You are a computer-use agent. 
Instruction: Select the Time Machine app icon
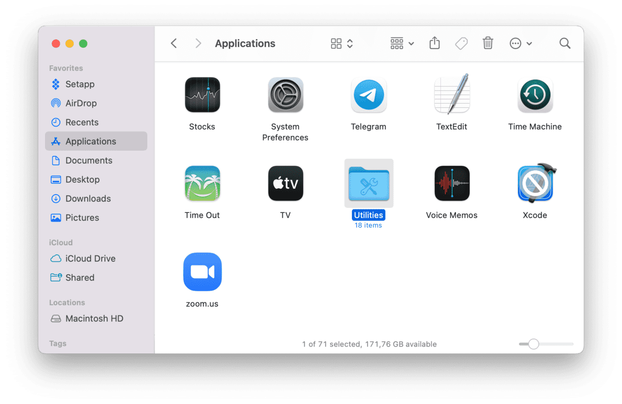click(x=535, y=96)
